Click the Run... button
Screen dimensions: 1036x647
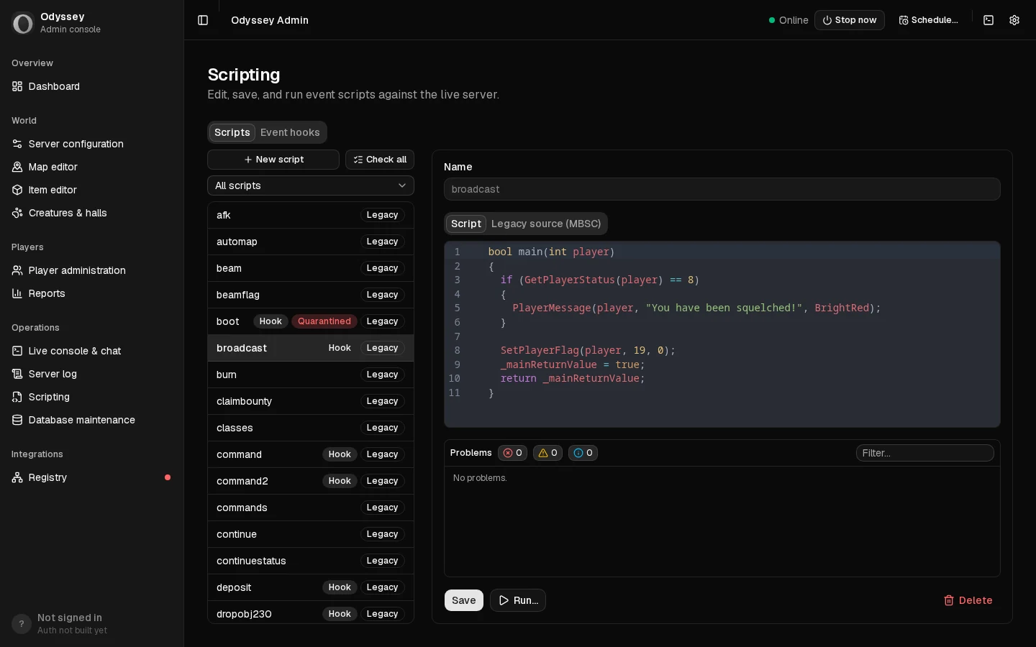(x=518, y=600)
